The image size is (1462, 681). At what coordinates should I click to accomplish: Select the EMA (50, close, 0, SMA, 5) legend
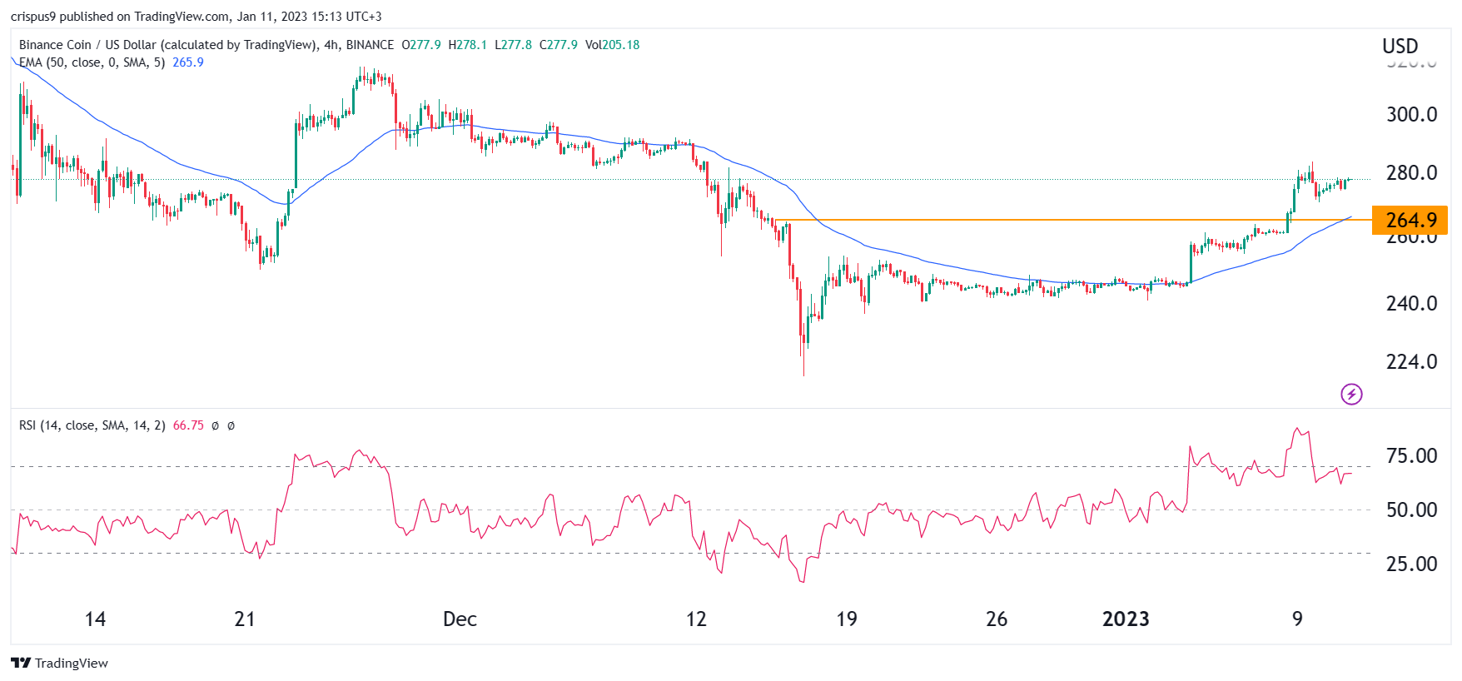92,62
